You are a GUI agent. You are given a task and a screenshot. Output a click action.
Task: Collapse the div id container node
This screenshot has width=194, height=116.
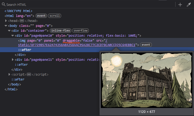[x=9, y=31]
